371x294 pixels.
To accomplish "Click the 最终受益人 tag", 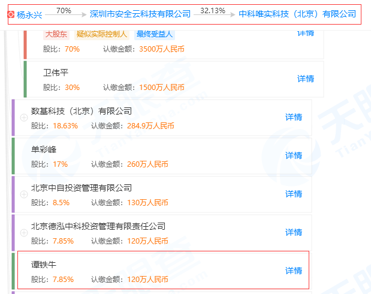I will tap(155, 34).
